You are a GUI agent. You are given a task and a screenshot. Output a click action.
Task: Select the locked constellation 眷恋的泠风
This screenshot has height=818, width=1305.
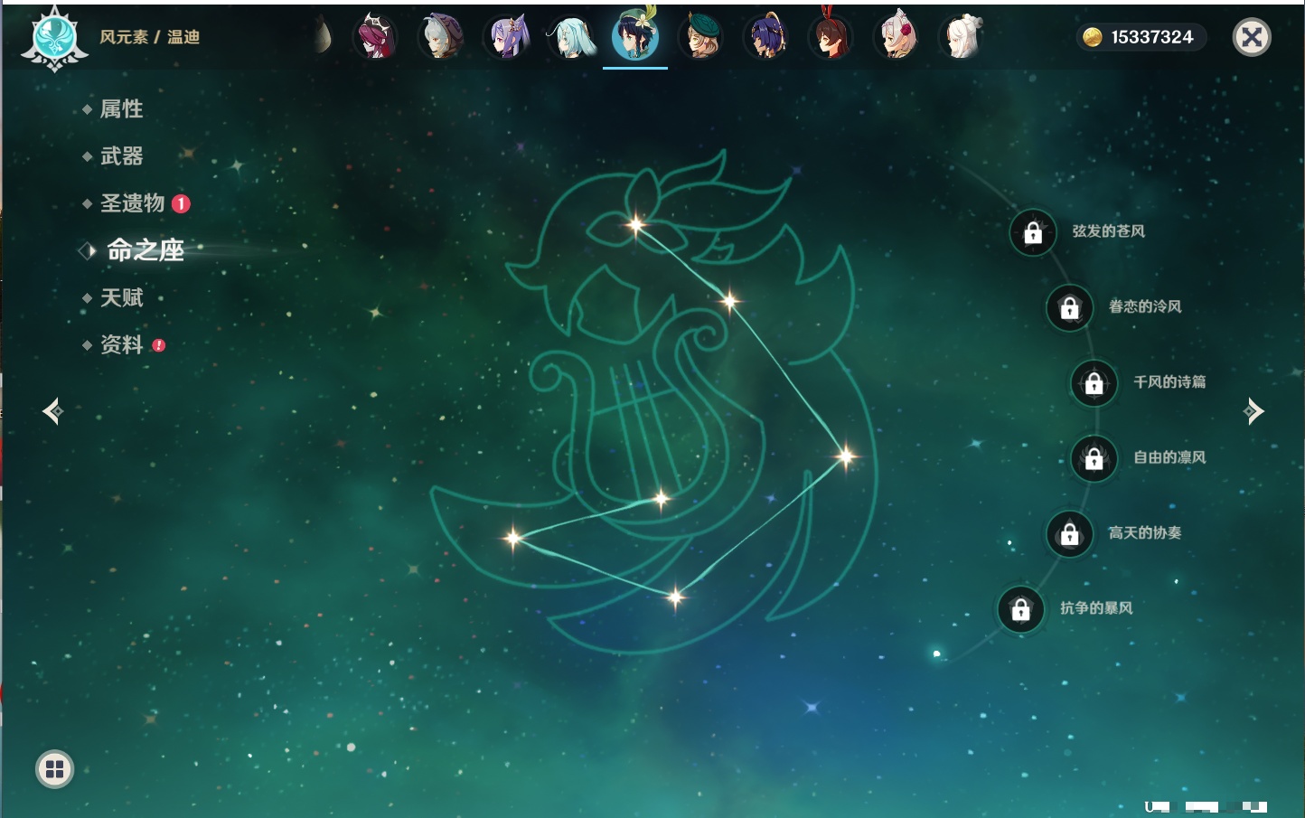point(1069,308)
